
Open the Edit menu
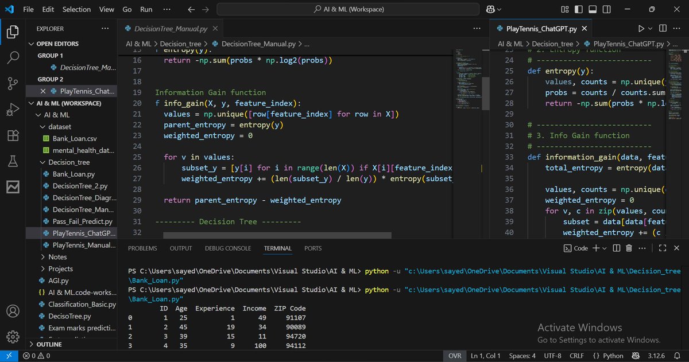48,9
